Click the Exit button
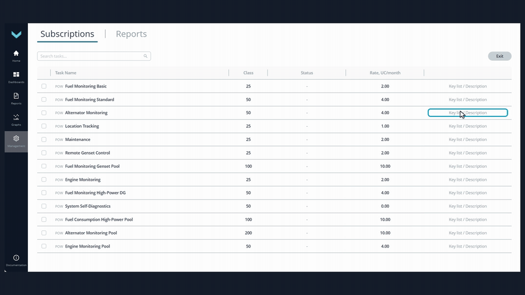This screenshot has width=525, height=295. (x=499, y=56)
